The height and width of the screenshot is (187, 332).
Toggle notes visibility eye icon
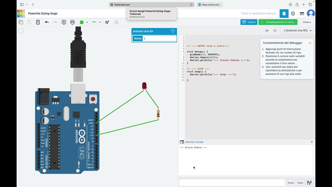pyautogui.click(x=72, y=22)
